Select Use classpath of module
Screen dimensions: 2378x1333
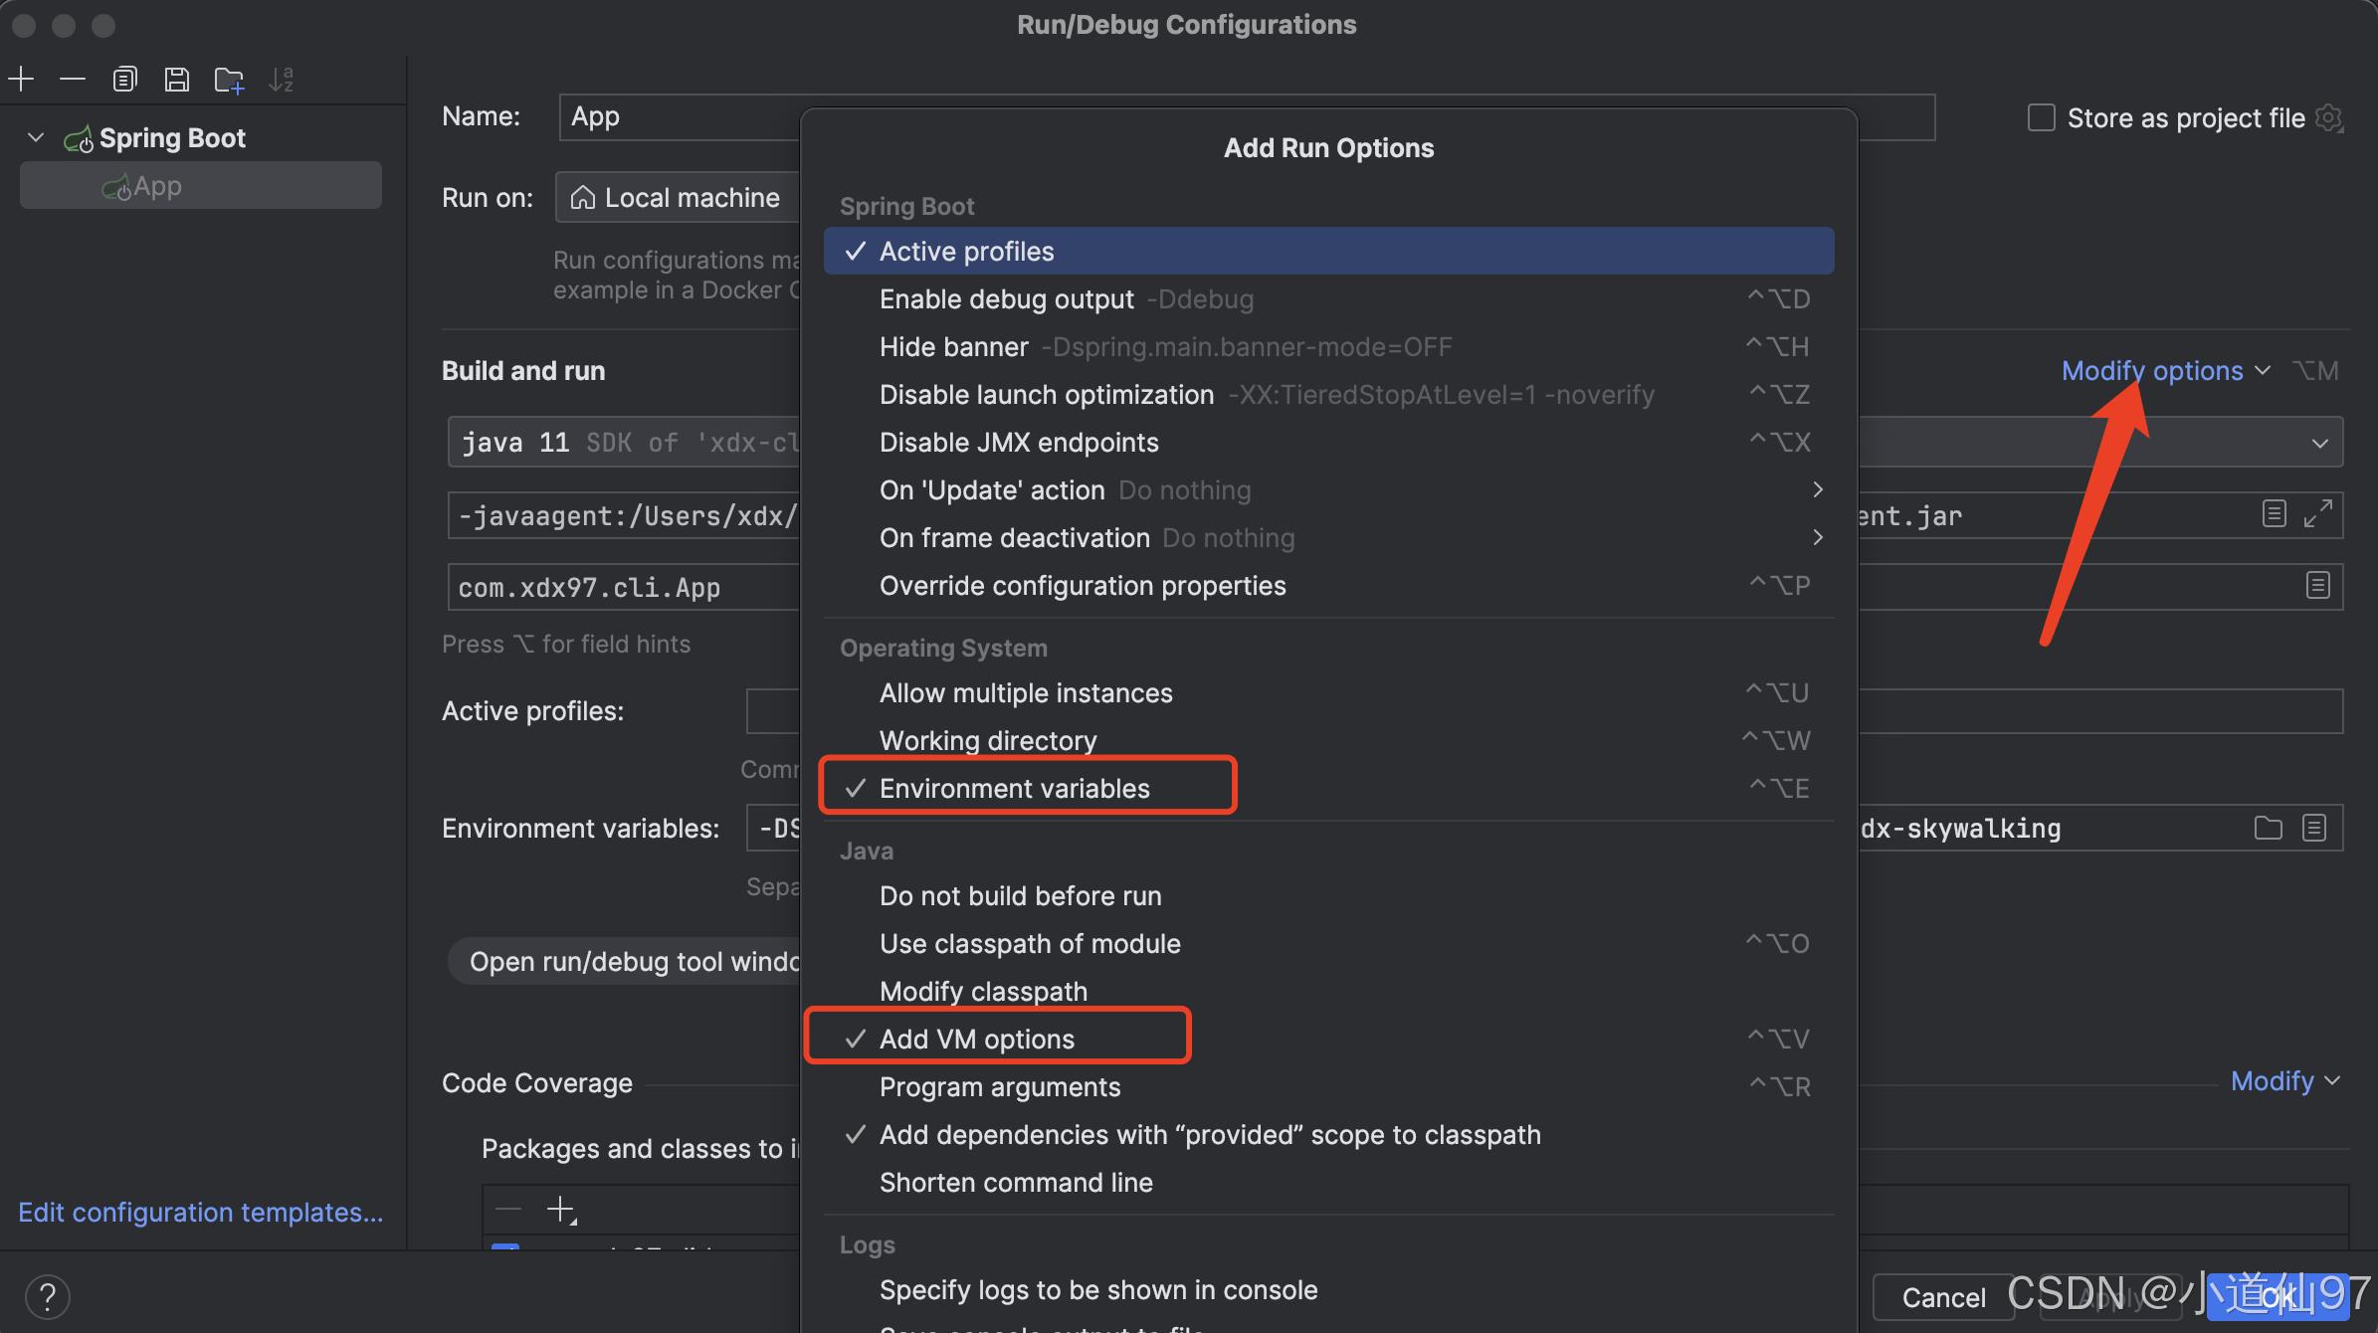pyautogui.click(x=1328, y=943)
